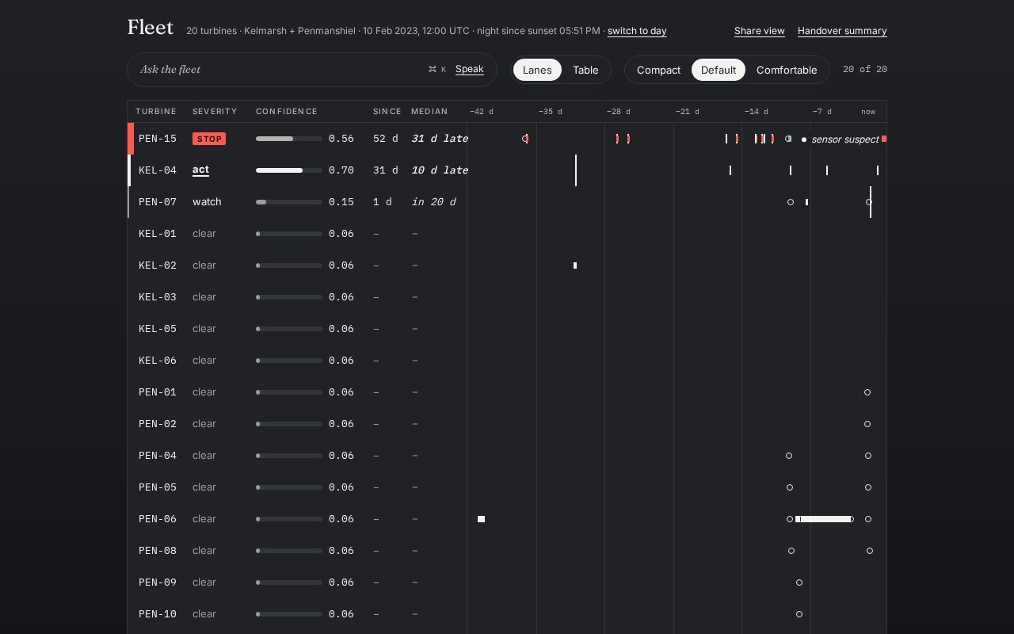1014x634 pixels.
Task: Click the Severity column header
Action: (215, 112)
